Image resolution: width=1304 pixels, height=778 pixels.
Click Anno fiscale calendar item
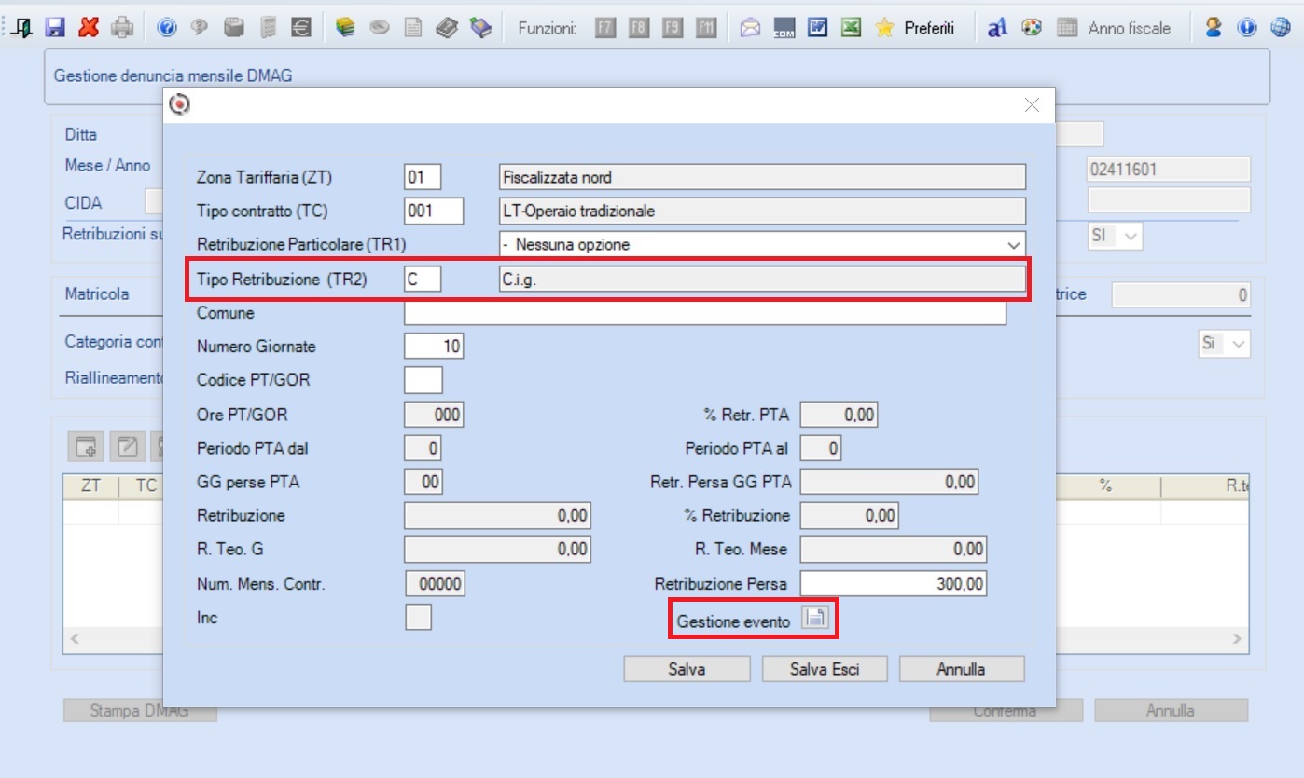pos(1114,28)
